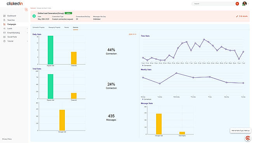Click the Messages Sent bar beside 435 Messages
Image resolution: width=254 pixels, height=143 pixels.
(x=62, y=120)
